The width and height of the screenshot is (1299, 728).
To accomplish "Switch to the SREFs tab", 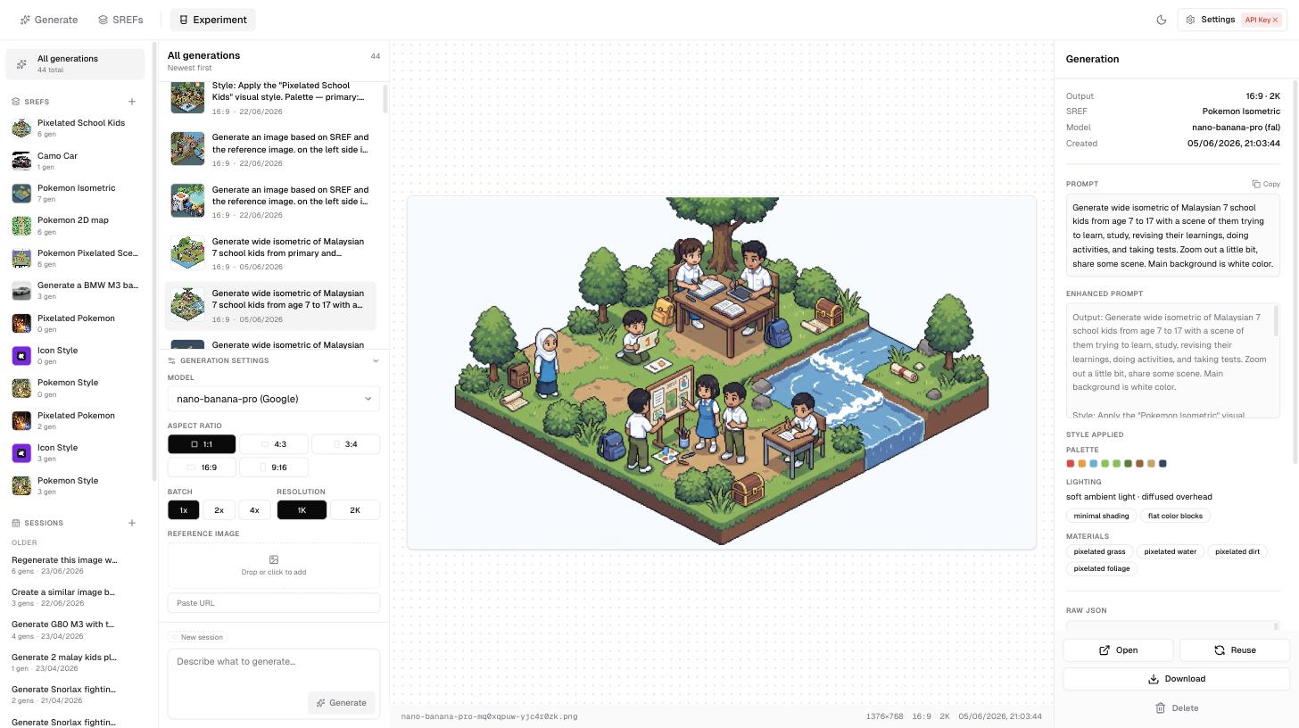I will click(x=120, y=20).
